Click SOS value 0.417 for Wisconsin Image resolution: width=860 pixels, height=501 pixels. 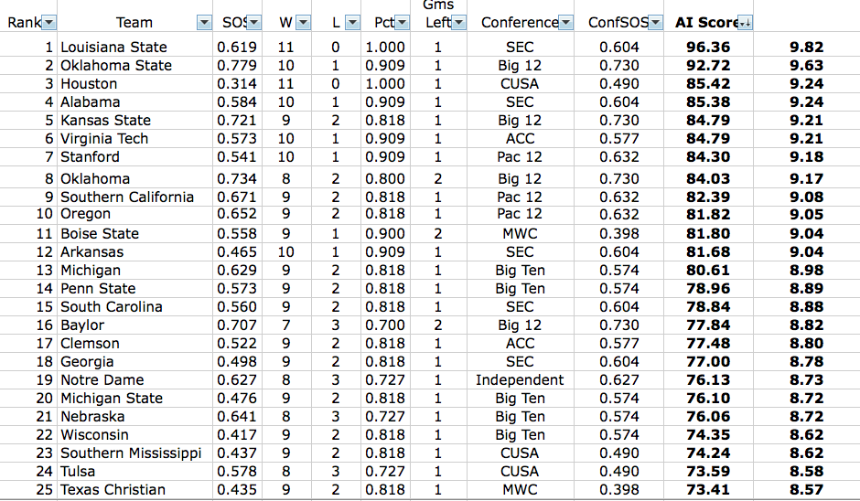pos(237,434)
